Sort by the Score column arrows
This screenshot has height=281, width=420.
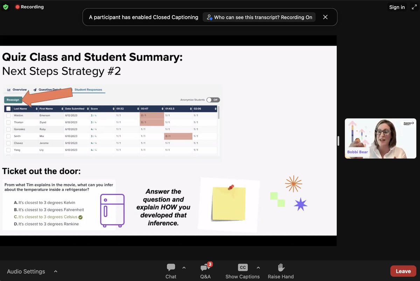(x=113, y=109)
